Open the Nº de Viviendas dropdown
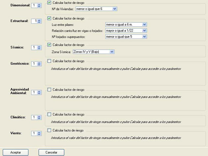This screenshot has width=208, height=156. pyautogui.click(x=115, y=9)
